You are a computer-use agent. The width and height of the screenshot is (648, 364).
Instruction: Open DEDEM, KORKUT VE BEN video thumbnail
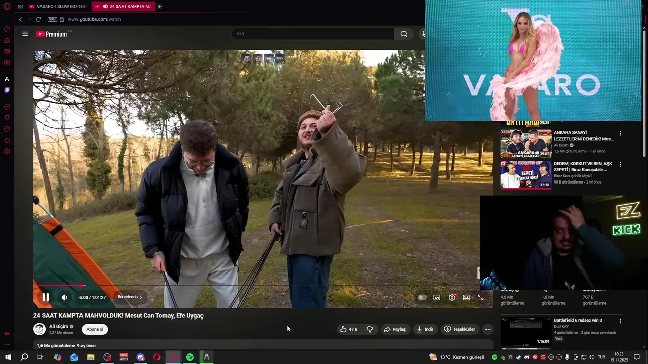coord(526,175)
